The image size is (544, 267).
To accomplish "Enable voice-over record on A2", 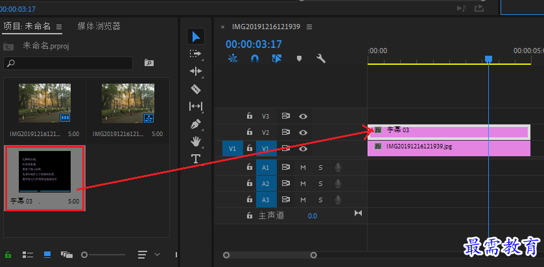I will click(x=338, y=183).
